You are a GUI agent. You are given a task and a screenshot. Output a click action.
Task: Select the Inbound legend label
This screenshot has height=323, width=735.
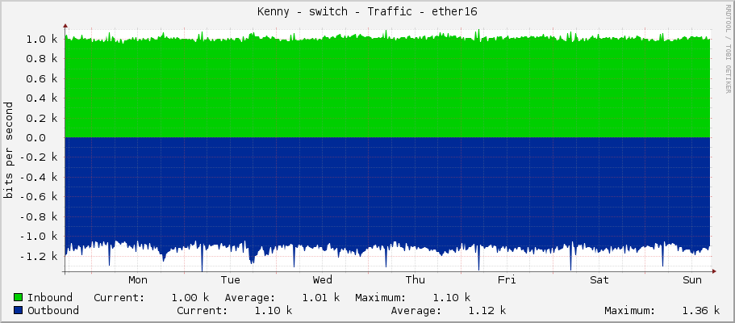(x=50, y=298)
